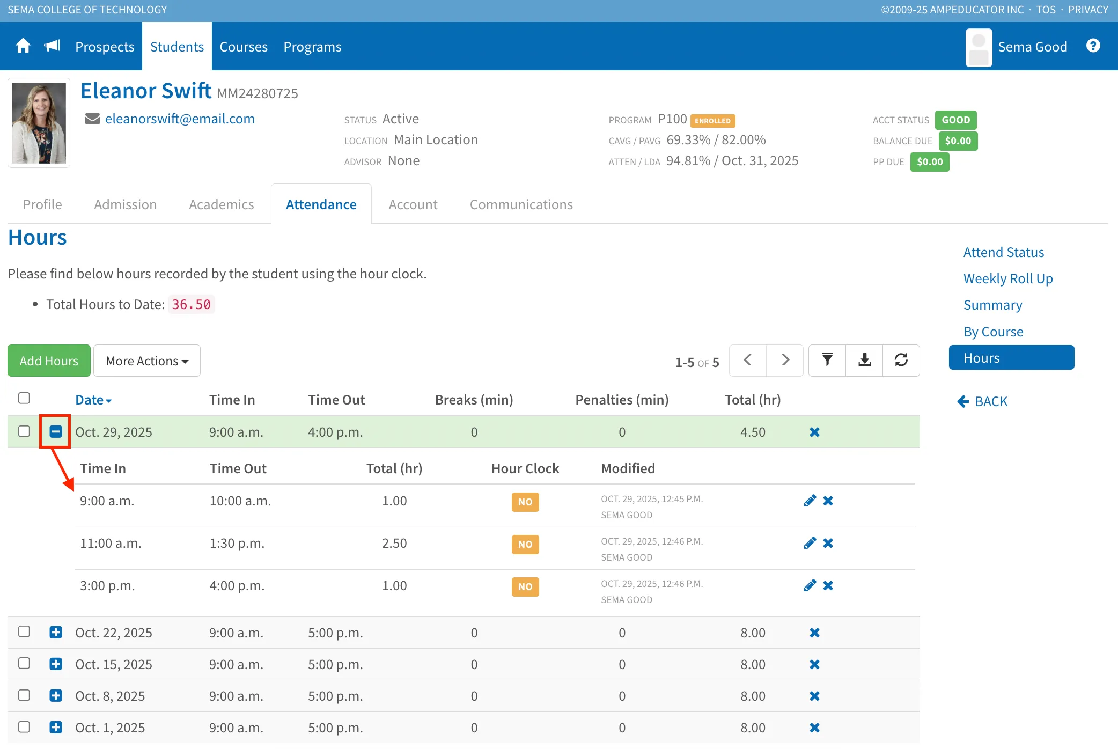
Task: Go to previous page of results
Action: [x=748, y=360]
